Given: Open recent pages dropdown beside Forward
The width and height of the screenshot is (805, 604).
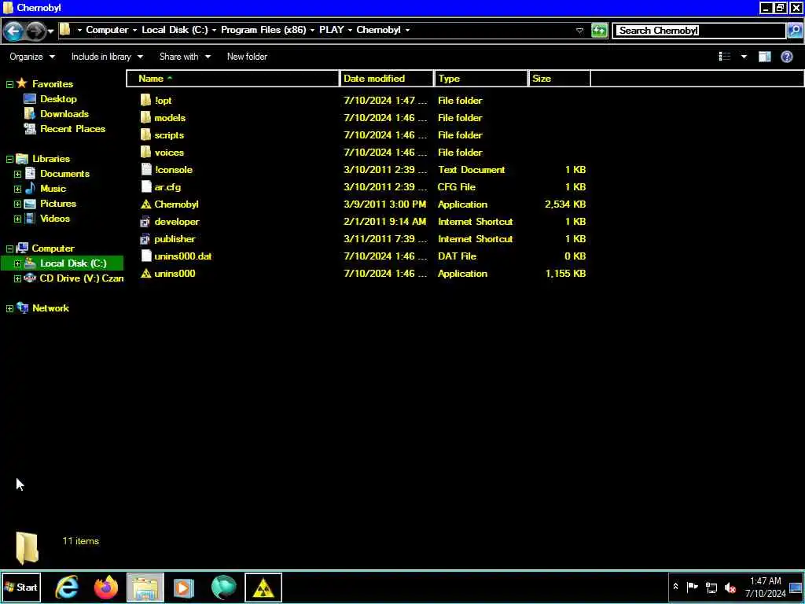Looking at the screenshot, I should (50, 31).
